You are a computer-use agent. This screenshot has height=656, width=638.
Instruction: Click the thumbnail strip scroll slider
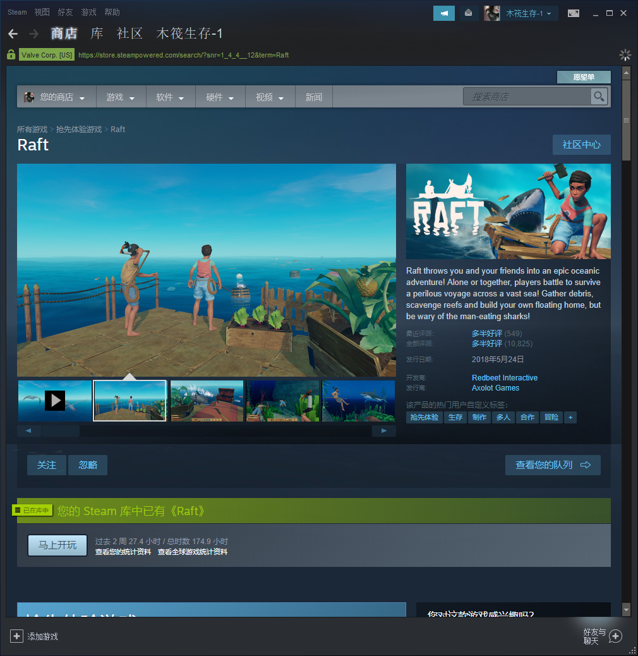click(60, 430)
